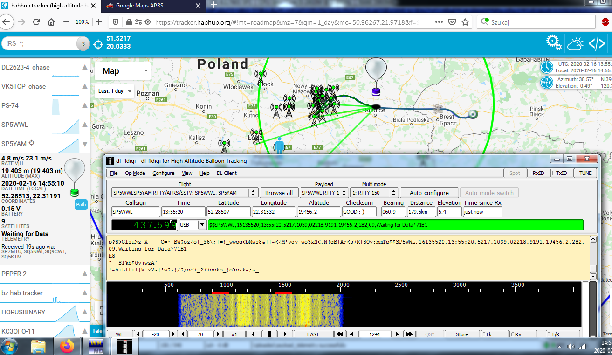Open new browser tab plus button
This screenshot has height=355, width=612.
coord(214,5)
